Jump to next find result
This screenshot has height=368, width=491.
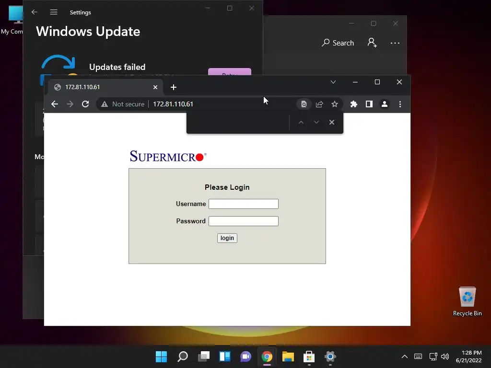[316, 122]
